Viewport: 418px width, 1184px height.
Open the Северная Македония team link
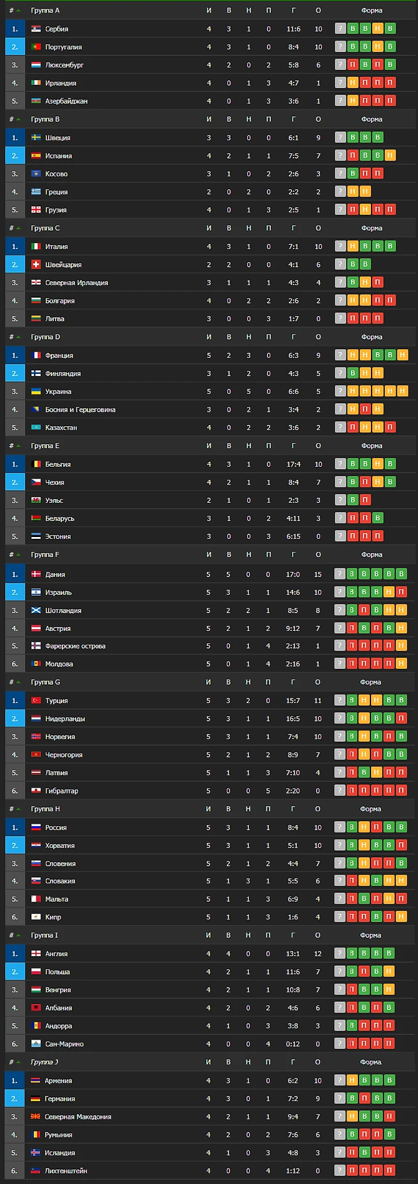coord(78,1116)
